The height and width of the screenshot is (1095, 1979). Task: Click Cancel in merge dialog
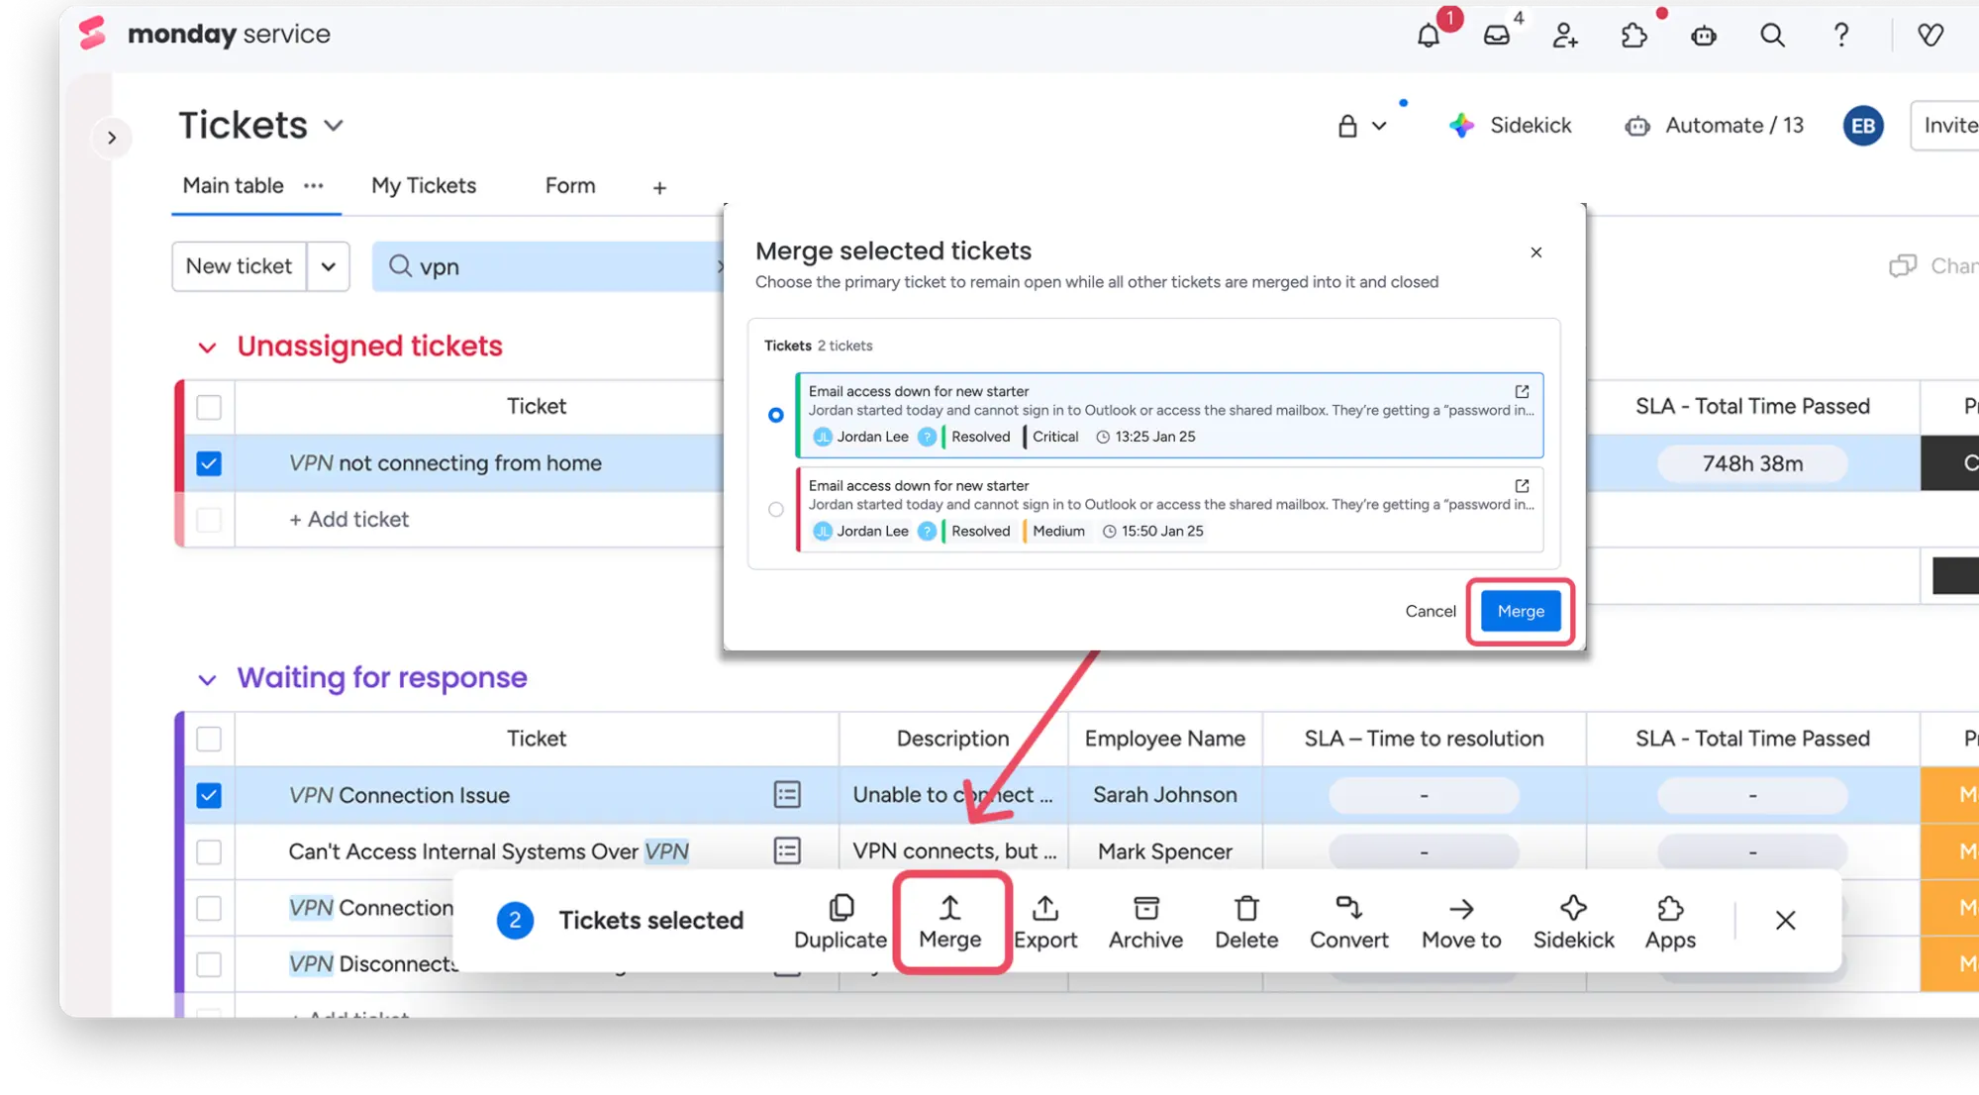pyautogui.click(x=1430, y=612)
